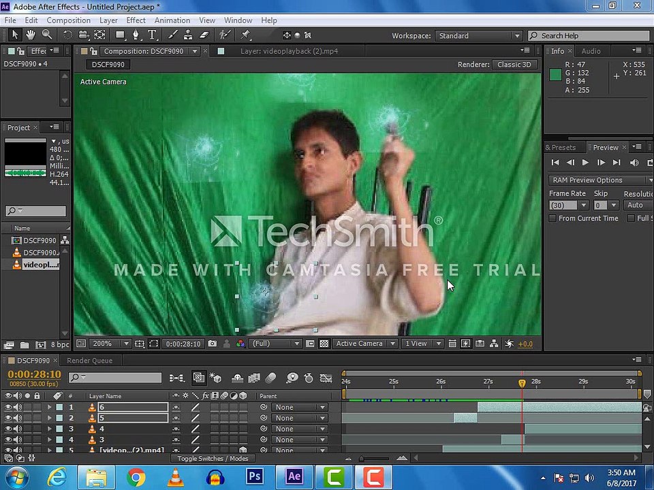Hide layer 4 video eye toggle
654x490 pixels.
pyautogui.click(x=7, y=429)
